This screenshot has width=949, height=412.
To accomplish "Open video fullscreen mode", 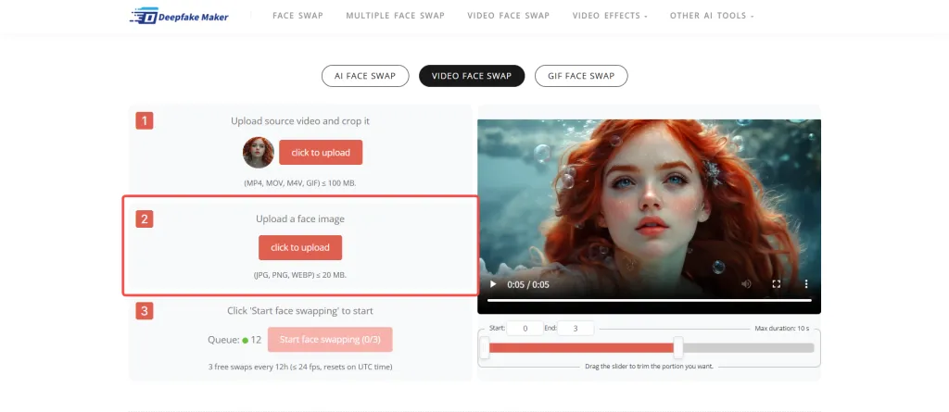I will point(776,283).
